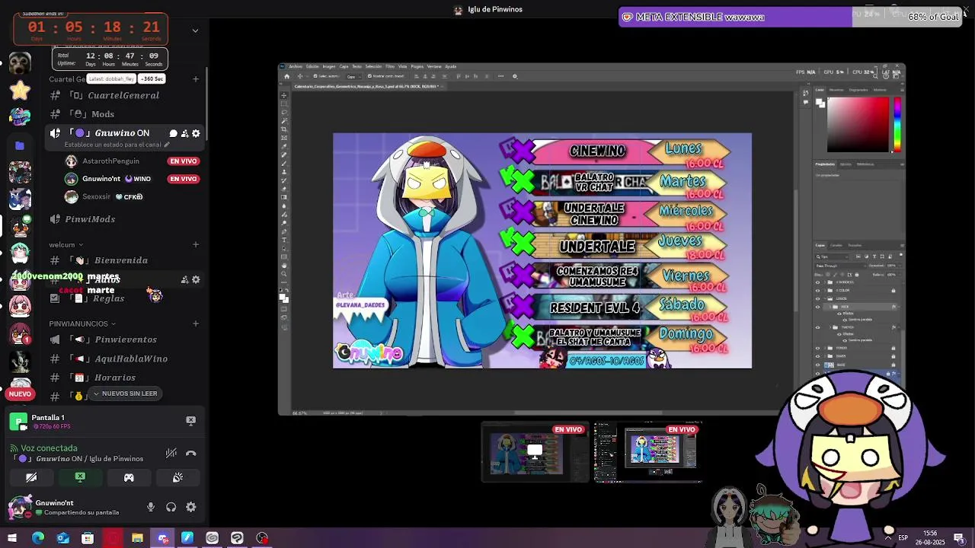Open the server name dropdown chevron
The width and height of the screenshot is (975, 548).
coord(195,30)
